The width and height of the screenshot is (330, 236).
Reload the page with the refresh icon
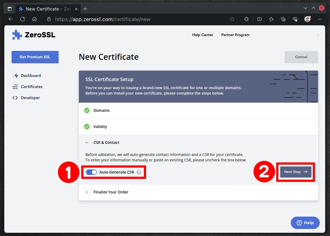click(x=23, y=19)
